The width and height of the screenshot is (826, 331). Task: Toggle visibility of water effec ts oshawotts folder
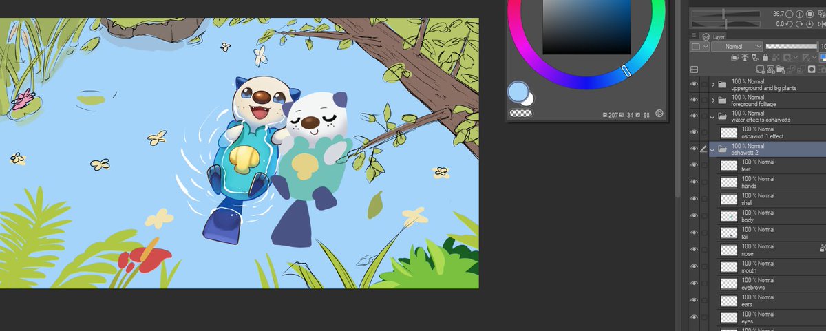[694, 117]
